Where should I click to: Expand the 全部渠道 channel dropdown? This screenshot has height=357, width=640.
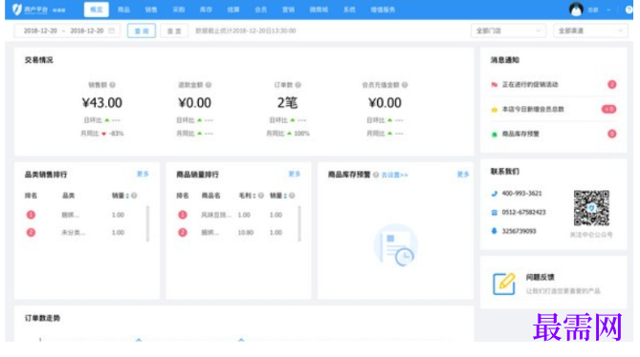590,31
